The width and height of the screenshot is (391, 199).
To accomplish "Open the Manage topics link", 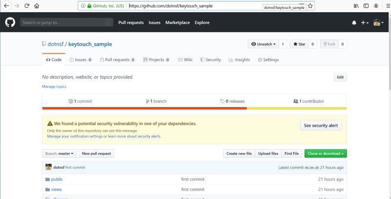I will (x=54, y=87).
